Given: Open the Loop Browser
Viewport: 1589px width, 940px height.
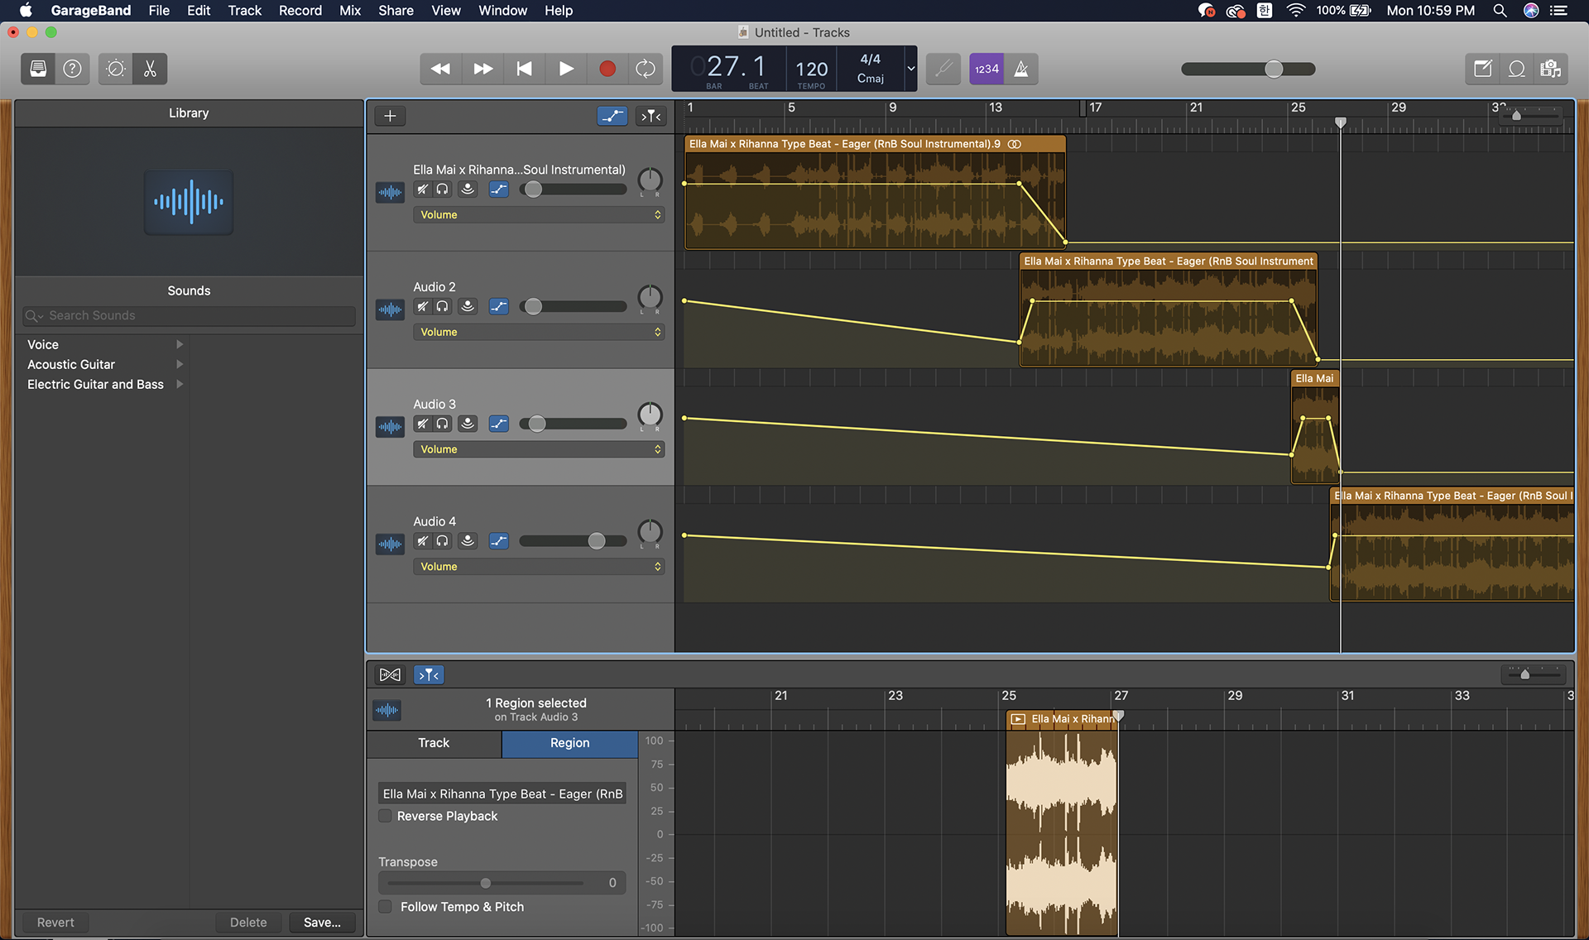Looking at the screenshot, I should pos(1516,69).
